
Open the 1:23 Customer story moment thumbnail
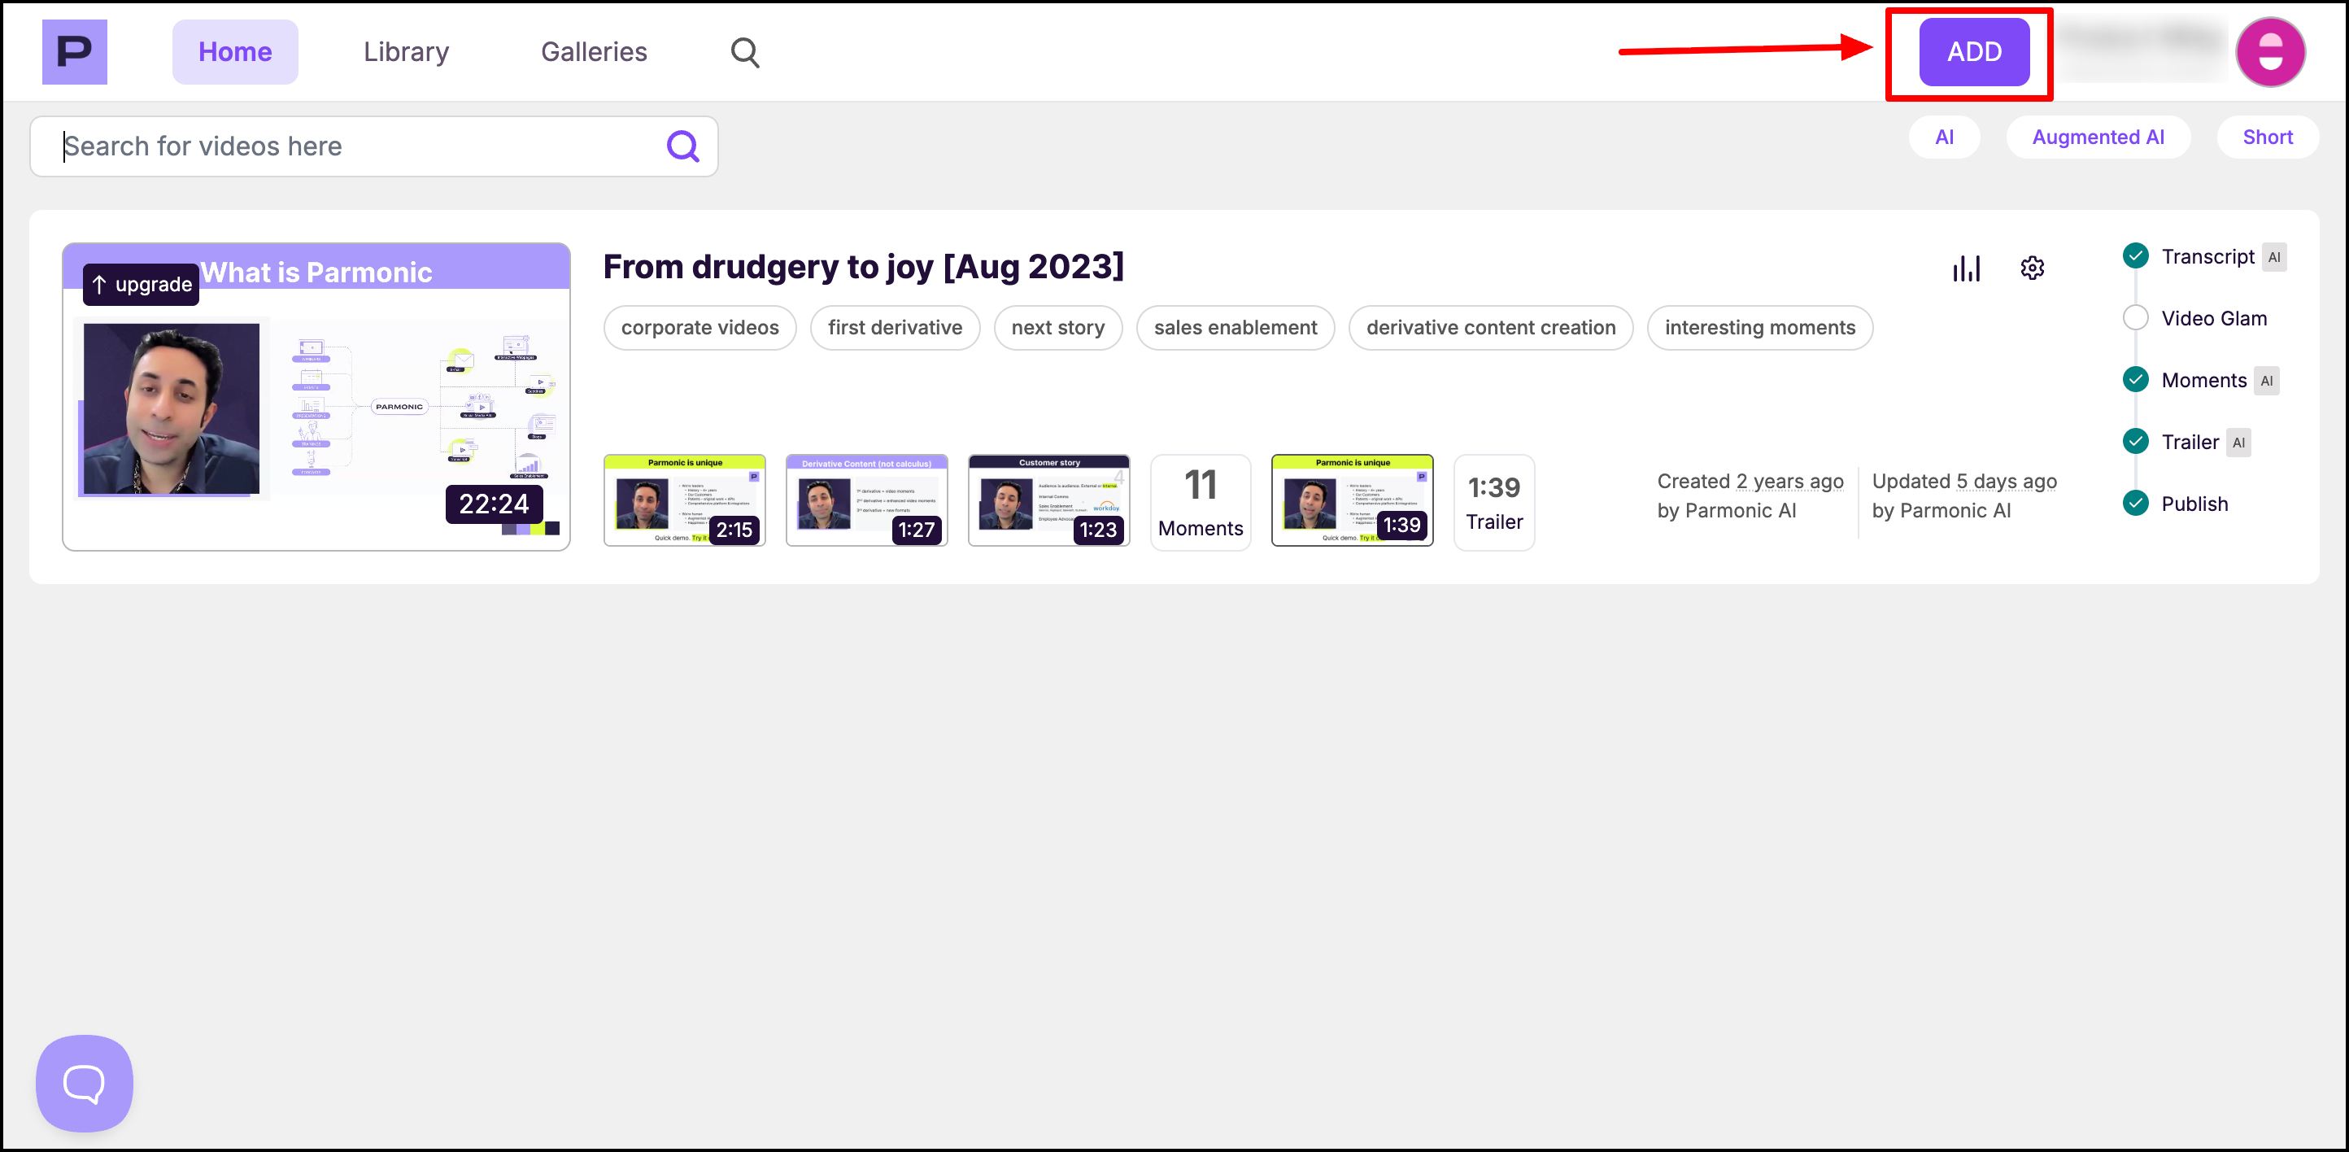(x=1048, y=501)
